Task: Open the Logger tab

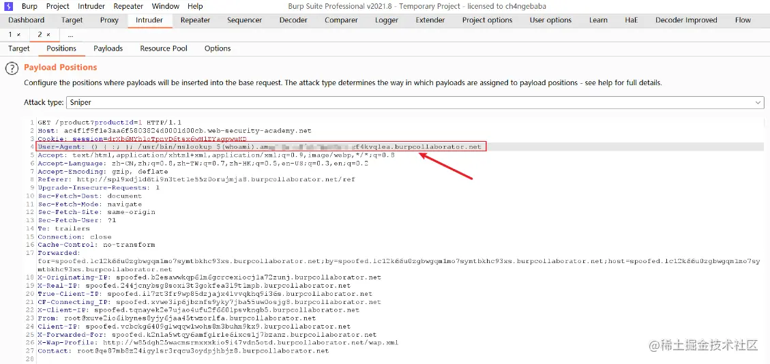Action: [x=387, y=20]
